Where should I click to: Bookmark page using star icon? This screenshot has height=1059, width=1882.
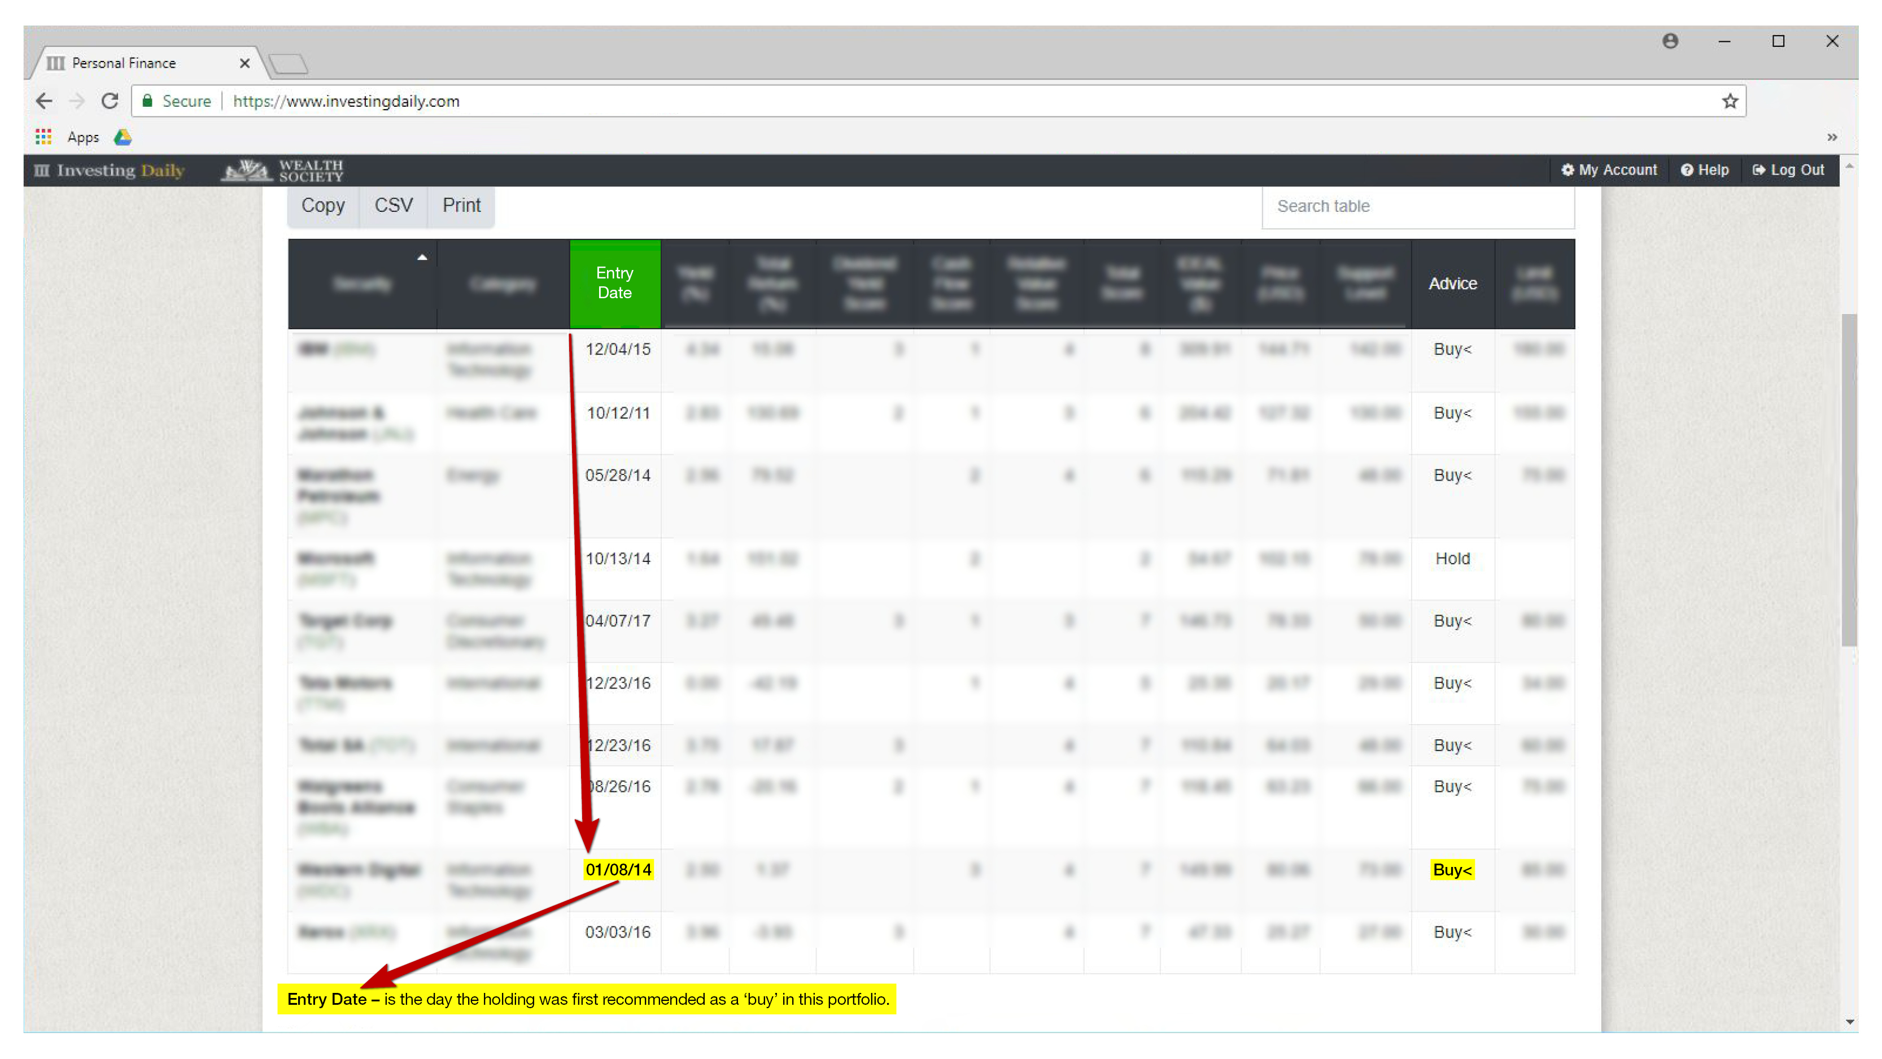click(1730, 101)
